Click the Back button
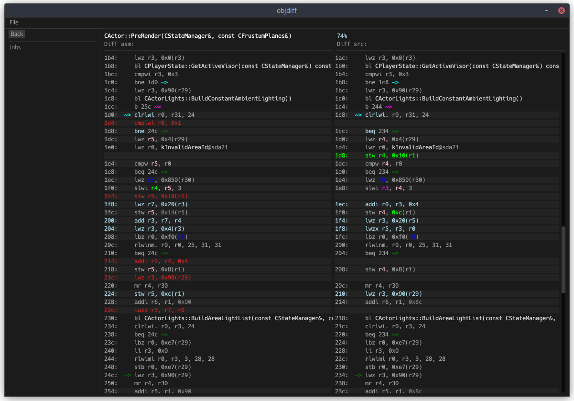Image resolution: width=574 pixels, height=401 pixels. tap(17, 34)
